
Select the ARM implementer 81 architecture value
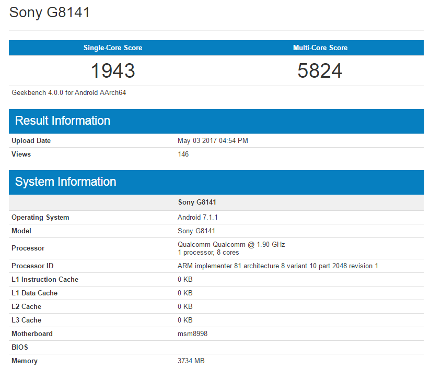[x=278, y=266]
